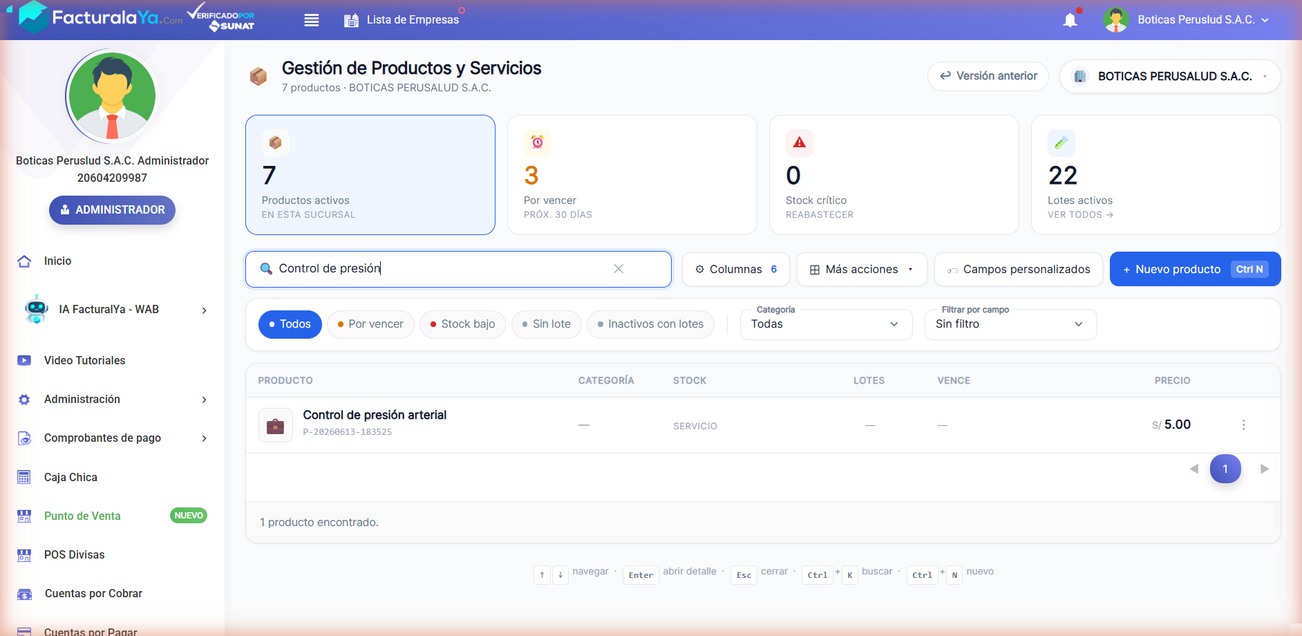Viewport: 1302px width, 636px height.
Task: Open Caja Chica in the sidebar
Action: coord(70,477)
